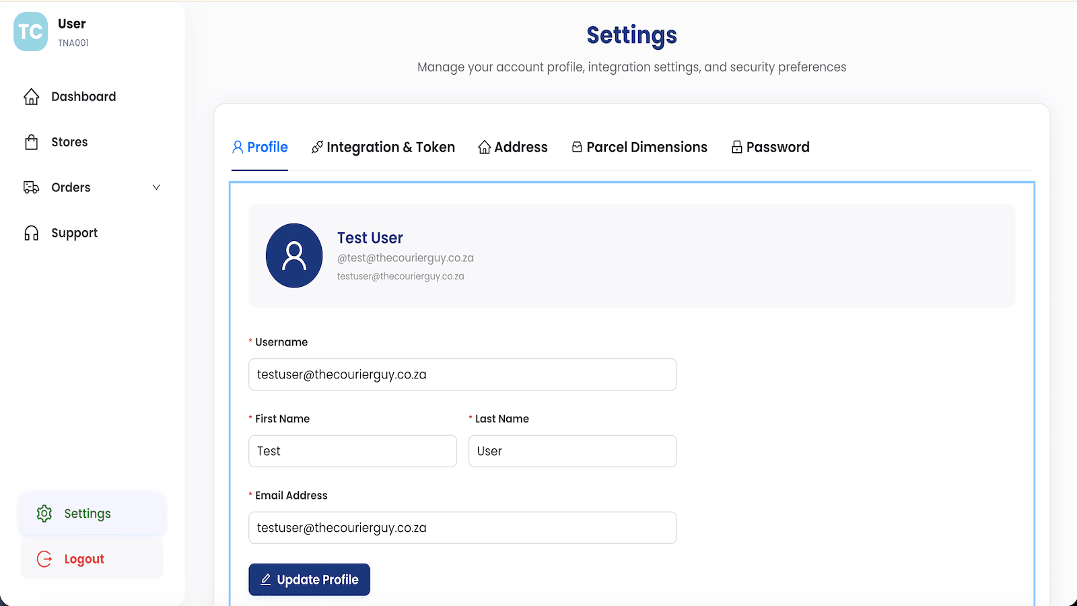
Task: Switch to the Profile tab
Action: (x=260, y=147)
